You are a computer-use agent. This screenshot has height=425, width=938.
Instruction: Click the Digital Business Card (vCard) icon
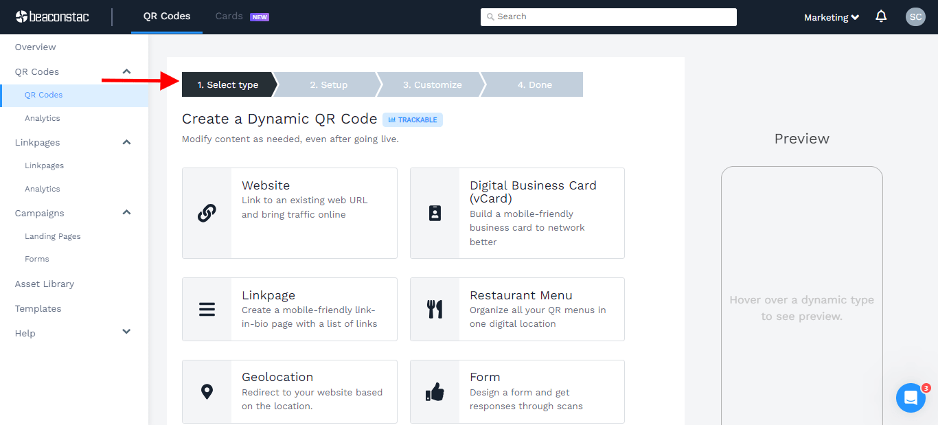pos(435,213)
